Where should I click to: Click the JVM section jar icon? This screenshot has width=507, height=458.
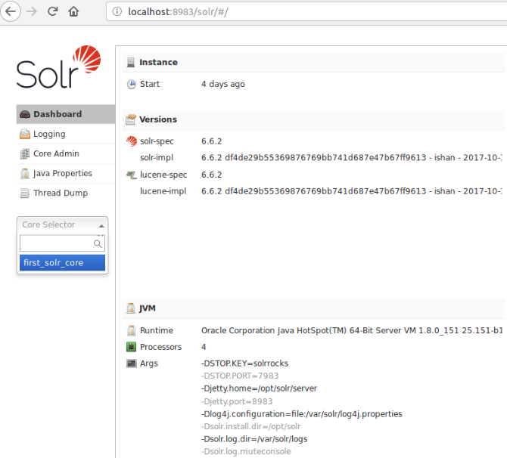point(131,308)
